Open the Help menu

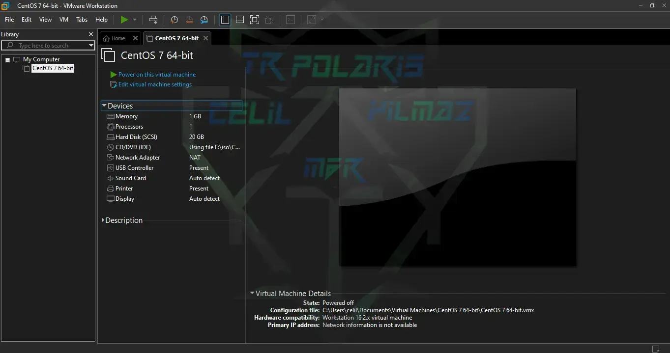(101, 20)
